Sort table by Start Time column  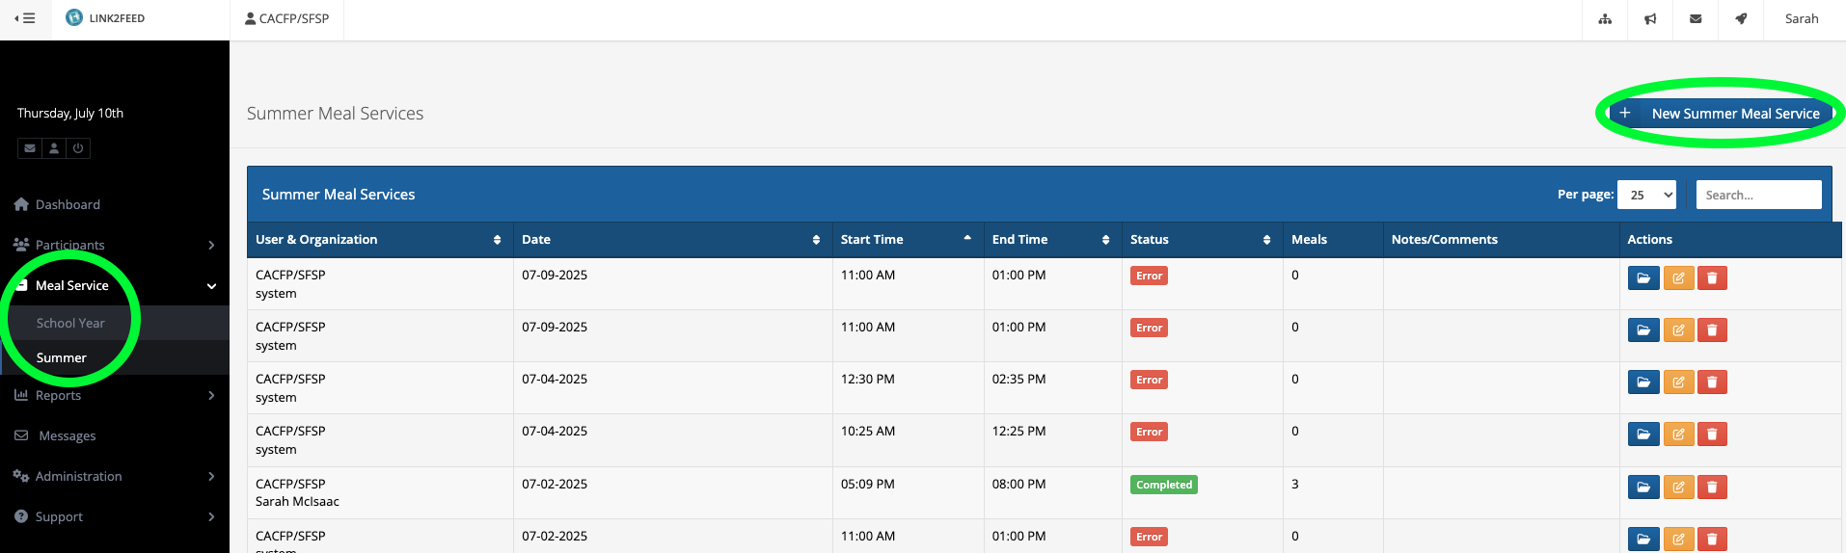[x=905, y=240]
